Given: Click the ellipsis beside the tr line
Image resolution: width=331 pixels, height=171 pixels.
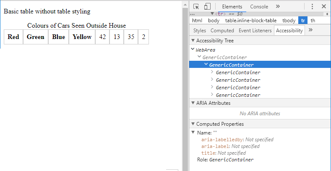Looking at the screenshot, I should point(192,15).
